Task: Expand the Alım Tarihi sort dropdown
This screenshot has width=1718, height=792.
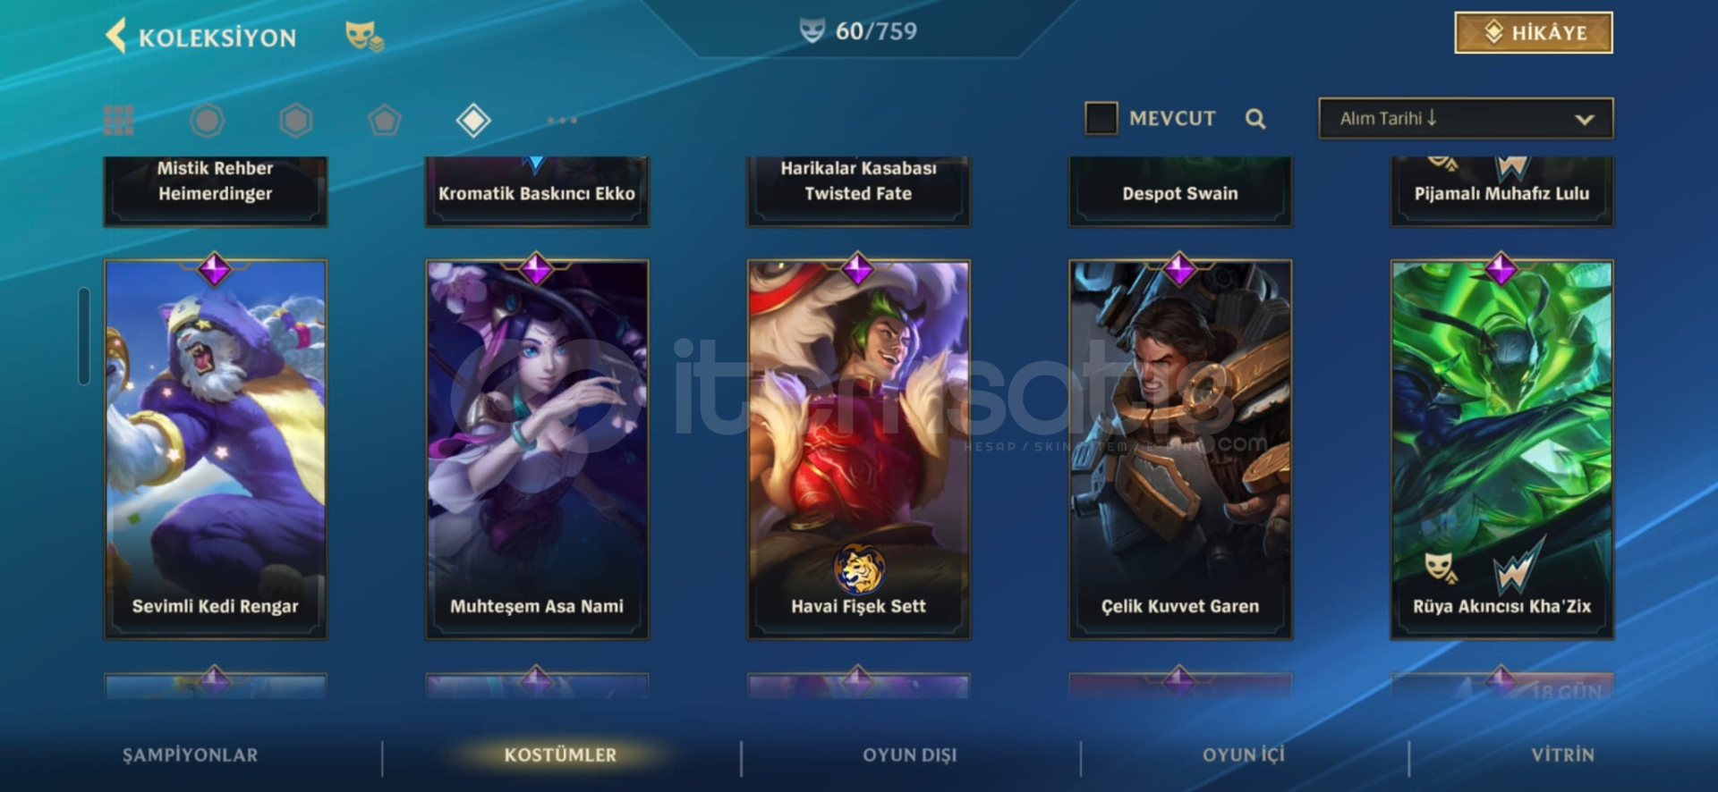Action: (1466, 118)
